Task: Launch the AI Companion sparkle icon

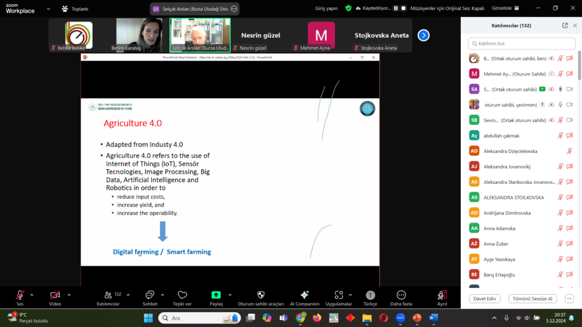Action: (304, 295)
